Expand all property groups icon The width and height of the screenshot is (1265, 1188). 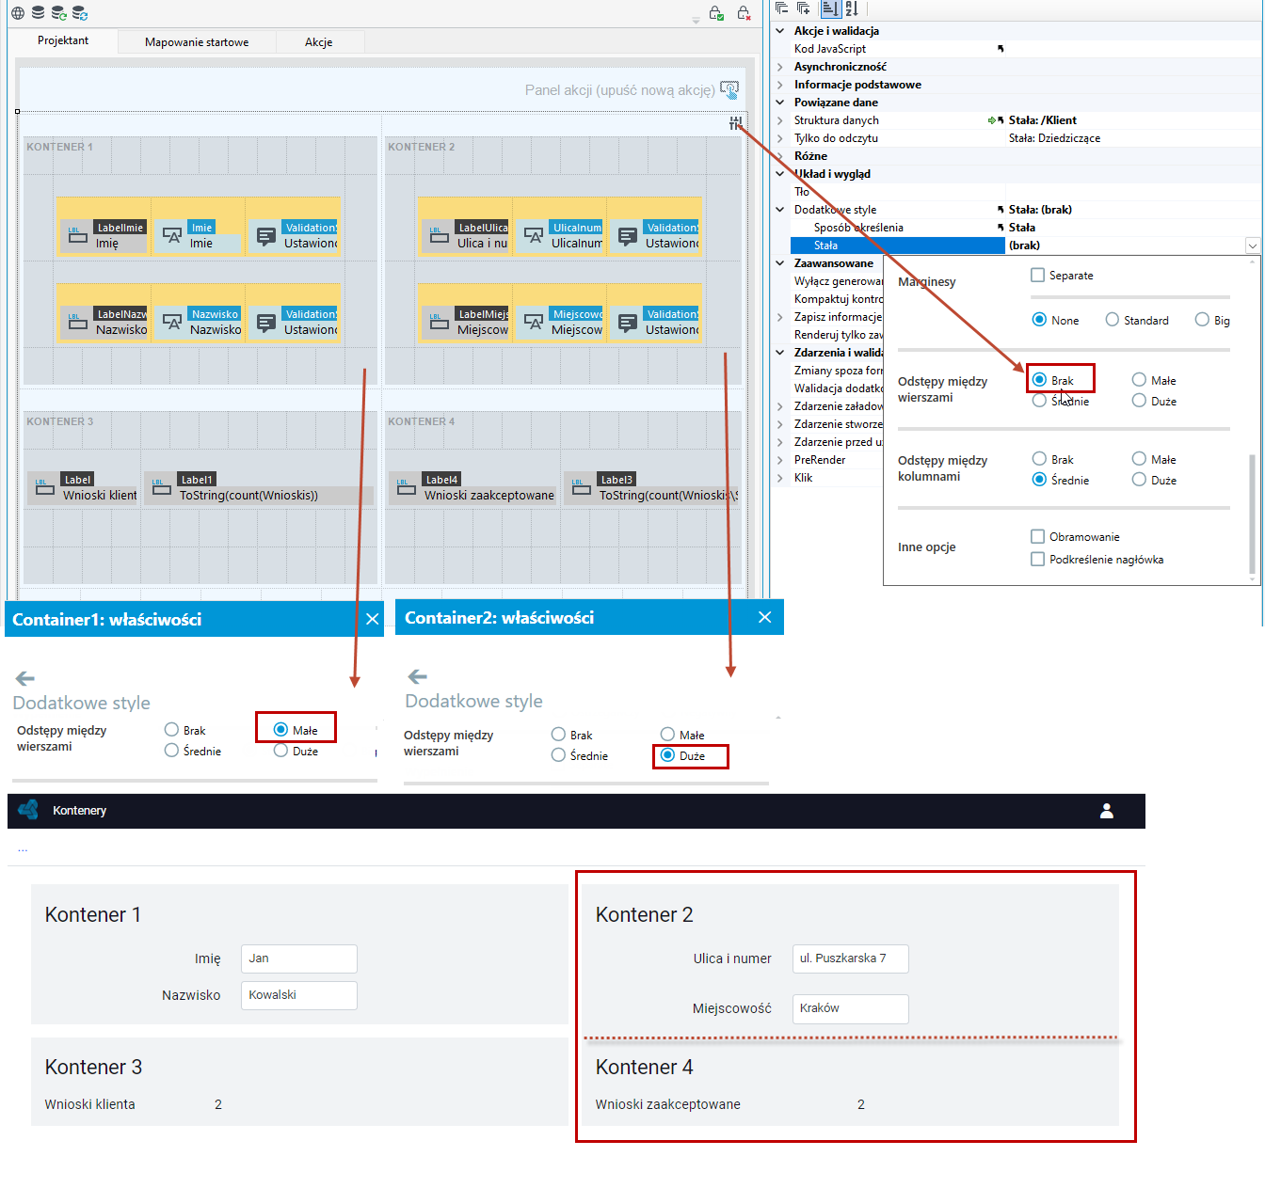click(803, 8)
